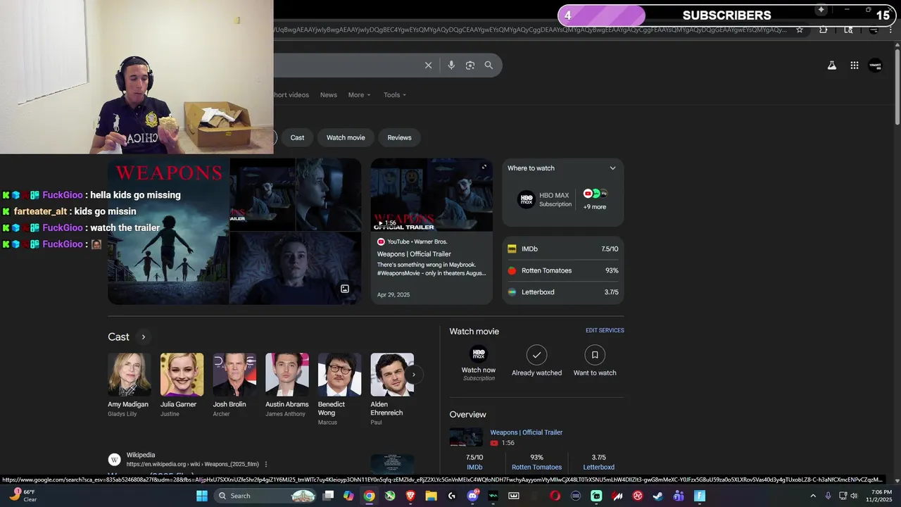Open the Copilot taskbar icon
The image size is (901, 507).
click(348, 496)
